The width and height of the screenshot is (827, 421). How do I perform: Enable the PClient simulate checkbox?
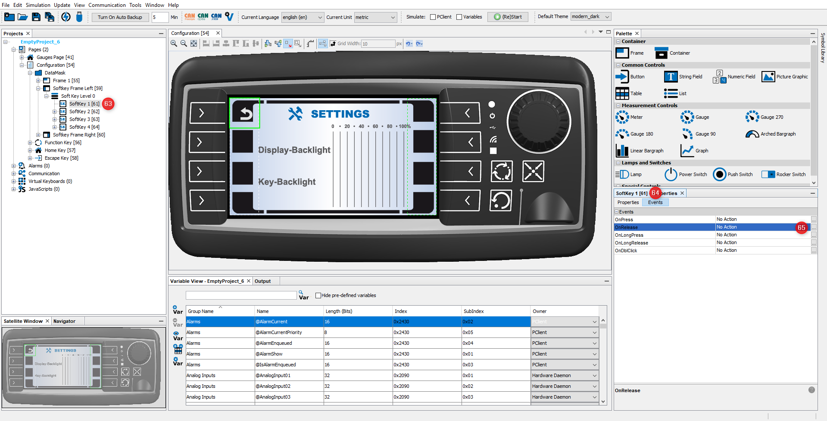[433, 17]
